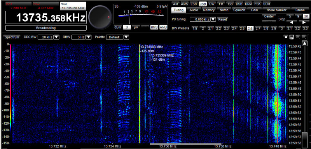Reset the PB tuning value
Screen dimensions: 311x149
point(222,19)
